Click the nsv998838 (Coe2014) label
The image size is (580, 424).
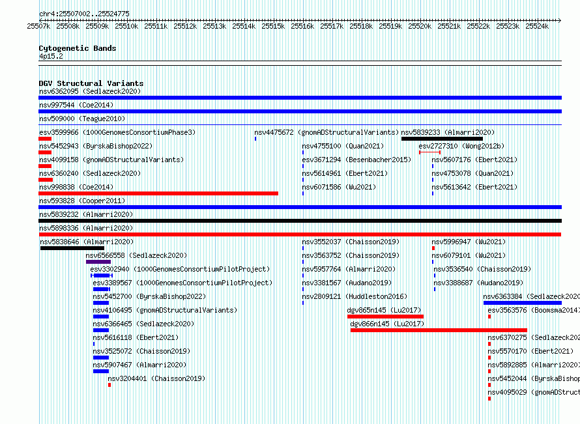pos(76,187)
